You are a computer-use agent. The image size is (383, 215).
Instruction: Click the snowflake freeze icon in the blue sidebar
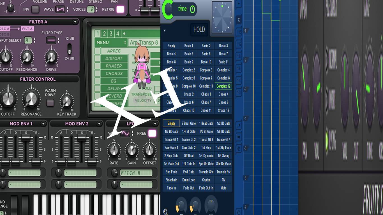tap(239, 149)
